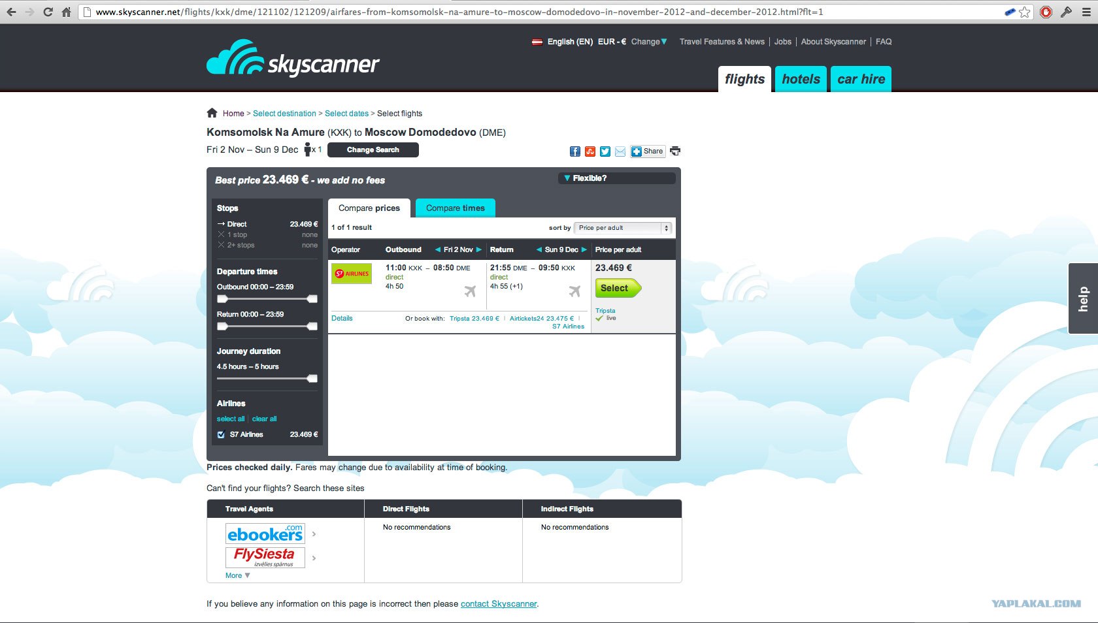
Task: Reload the page with the refresh icon
Action: click(48, 12)
